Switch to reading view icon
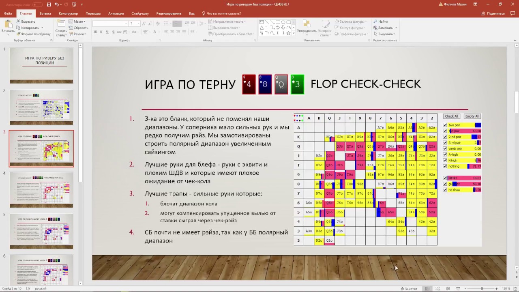 point(448,288)
